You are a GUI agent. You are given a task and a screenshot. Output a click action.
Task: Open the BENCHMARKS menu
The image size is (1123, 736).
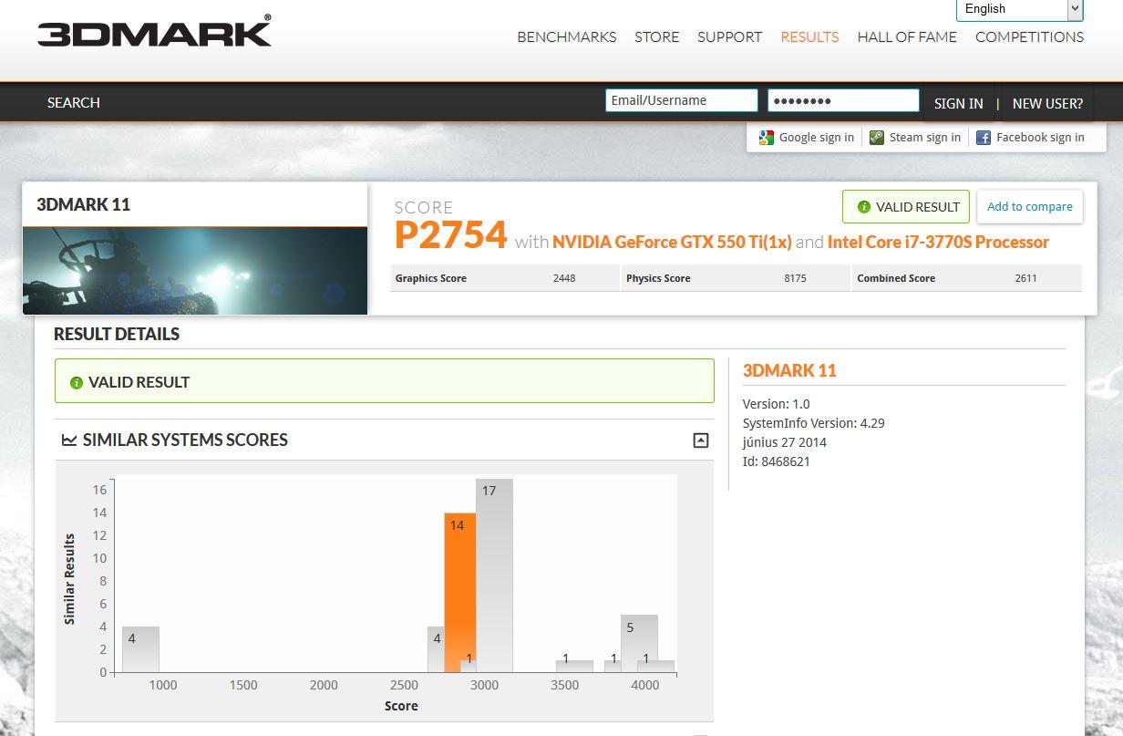[567, 37]
